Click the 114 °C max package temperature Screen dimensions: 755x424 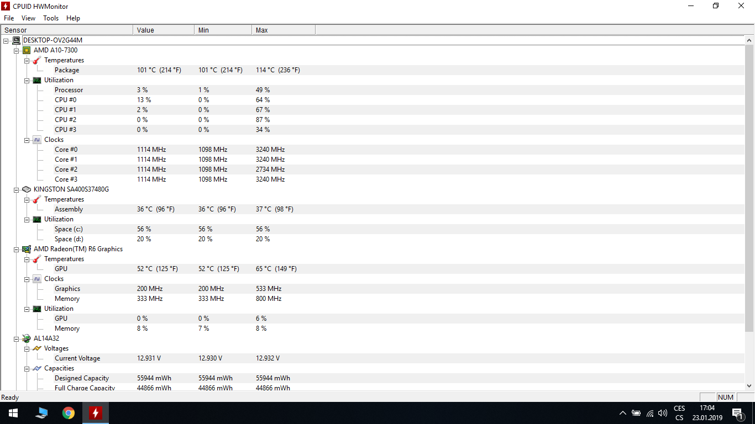pos(278,70)
